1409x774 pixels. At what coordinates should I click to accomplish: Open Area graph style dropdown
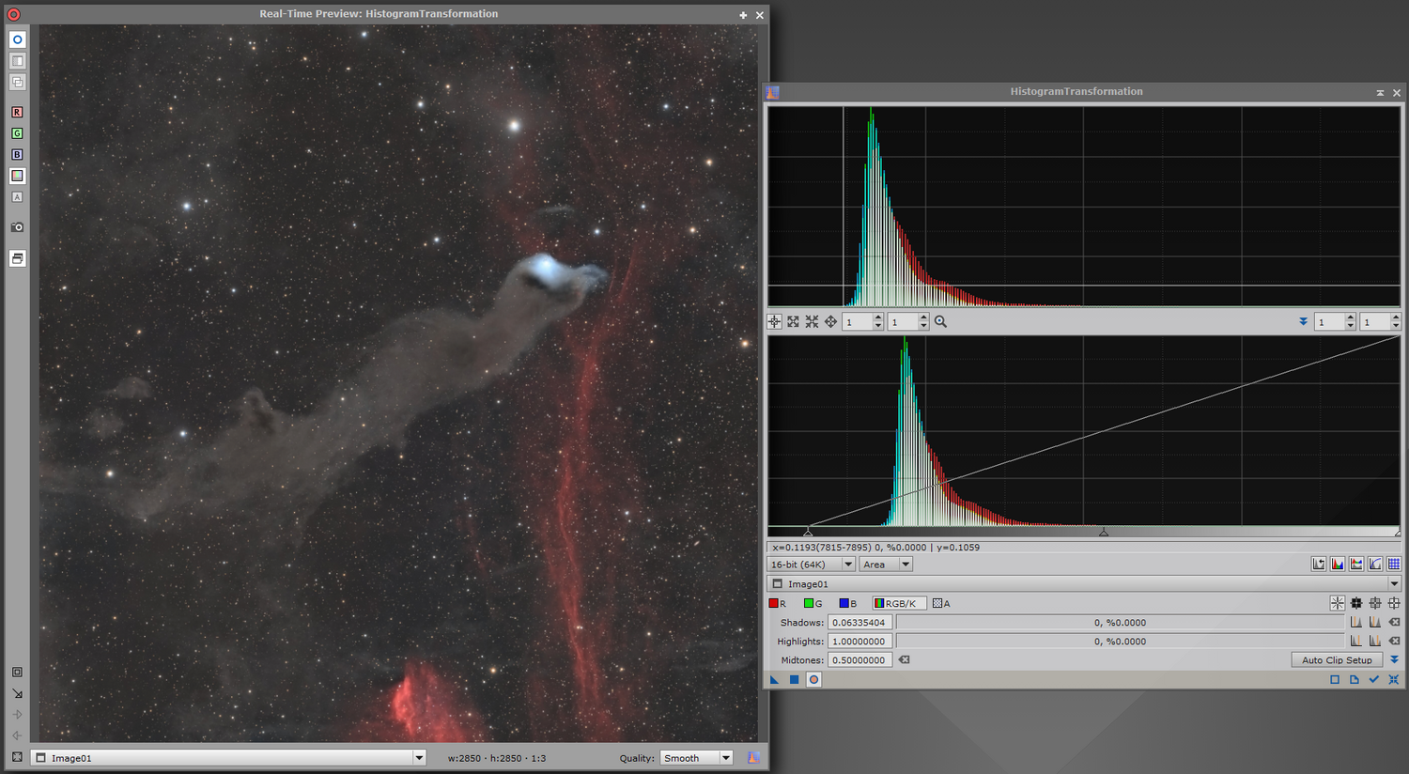(886, 565)
